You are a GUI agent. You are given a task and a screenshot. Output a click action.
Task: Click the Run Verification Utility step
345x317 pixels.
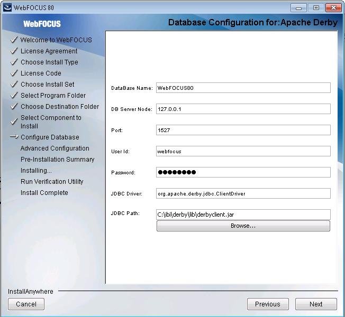[x=52, y=181]
